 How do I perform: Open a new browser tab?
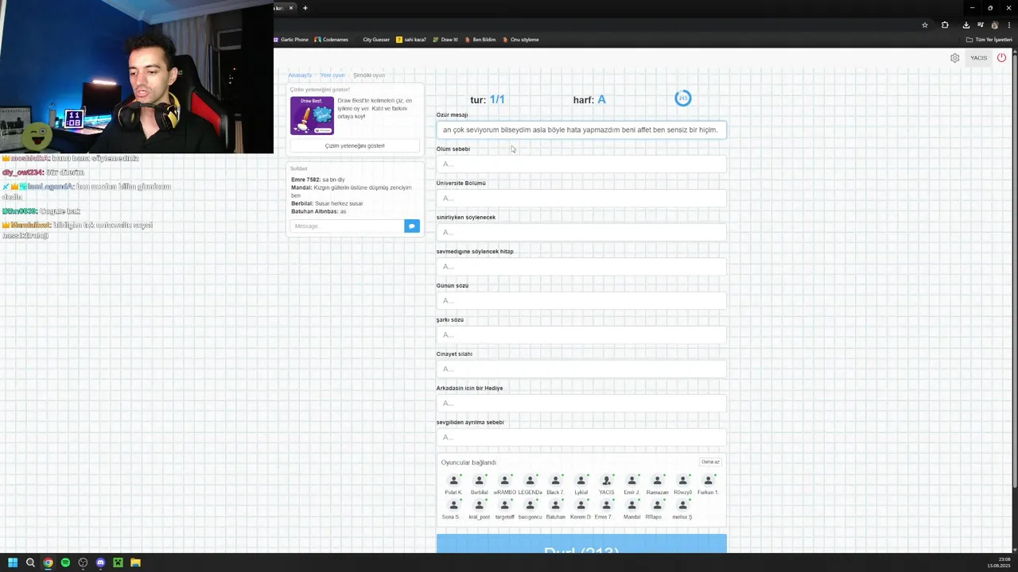click(x=305, y=8)
